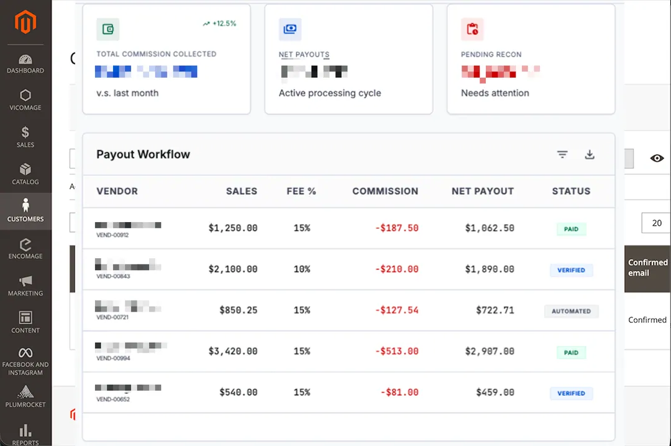This screenshot has width=671, height=446.
Task: Click the Active processing cycle text
Action: [329, 93]
